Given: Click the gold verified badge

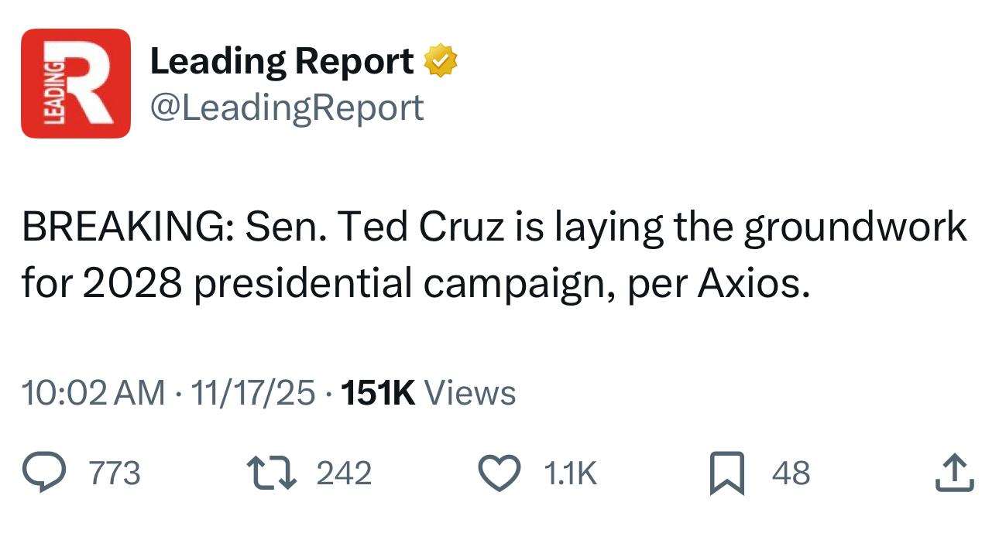Looking at the screenshot, I should 440,62.
